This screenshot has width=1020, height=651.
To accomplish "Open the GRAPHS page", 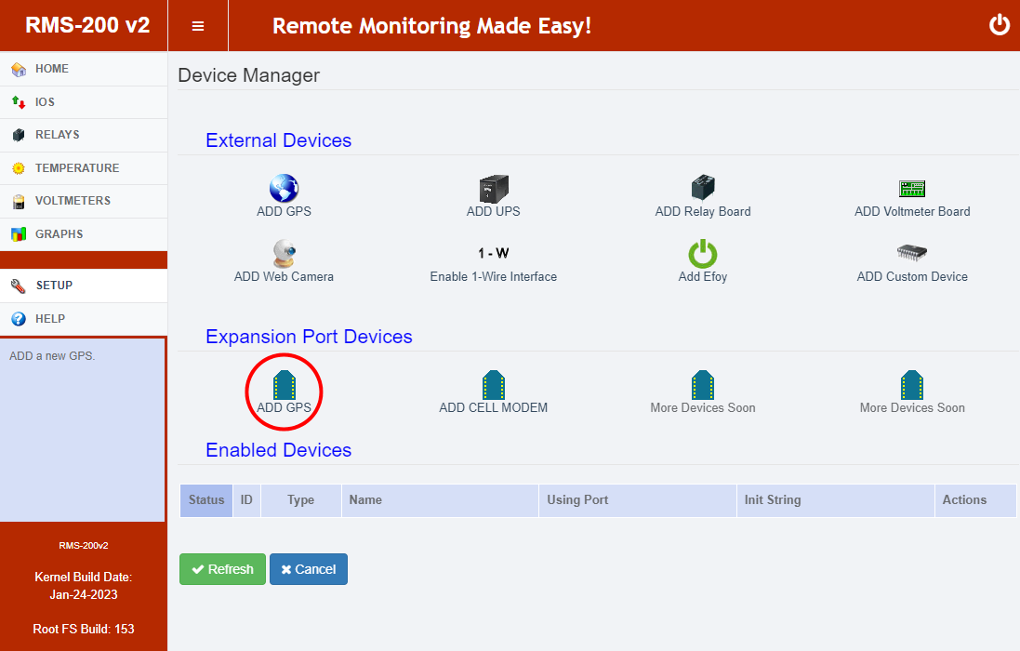I will point(59,234).
